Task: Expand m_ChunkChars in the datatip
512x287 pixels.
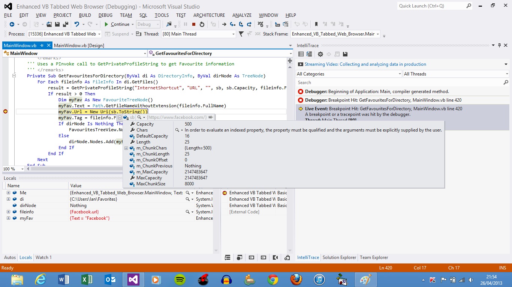Action: (126, 148)
